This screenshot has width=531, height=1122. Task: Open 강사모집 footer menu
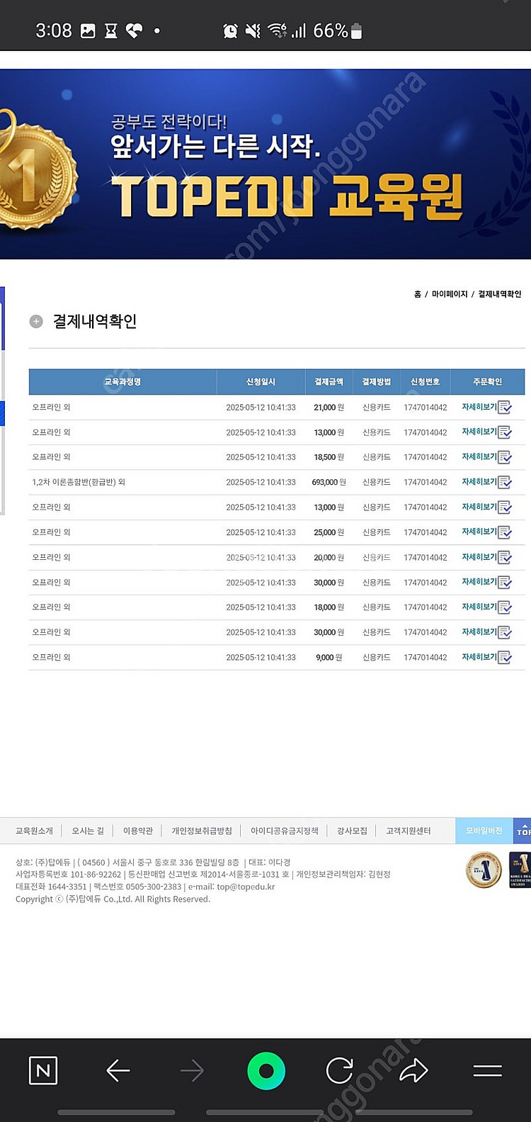coord(352,831)
